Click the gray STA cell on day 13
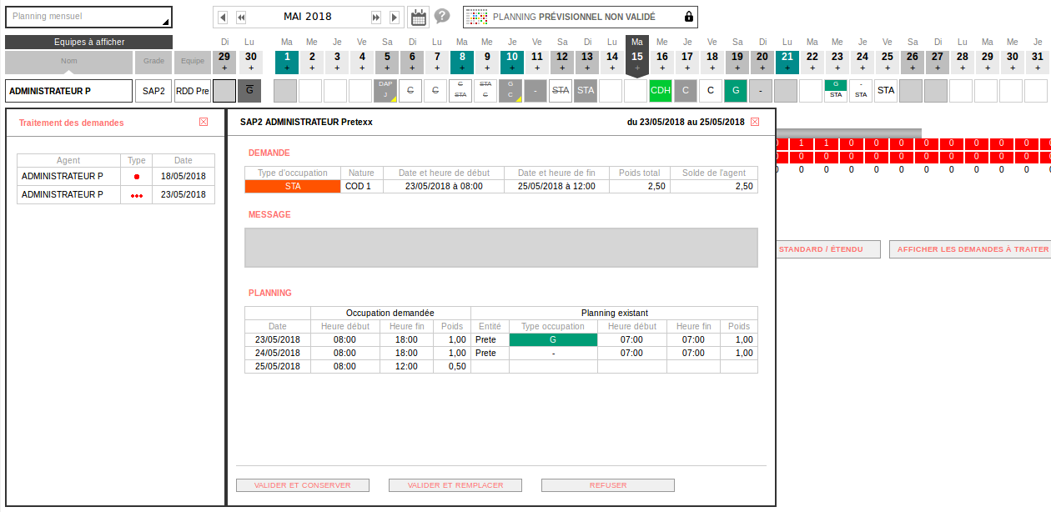 (586, 90)
